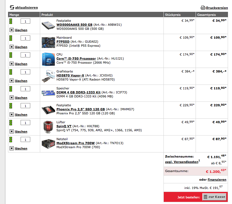Click the delete X icon for WD5000AAKS
Image resolution: width=232 pixels, height=204 pixels.
(x=12, y=30)
